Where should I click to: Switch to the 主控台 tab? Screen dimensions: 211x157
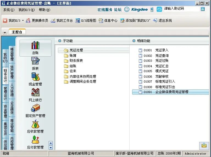(x=17, y=32)
